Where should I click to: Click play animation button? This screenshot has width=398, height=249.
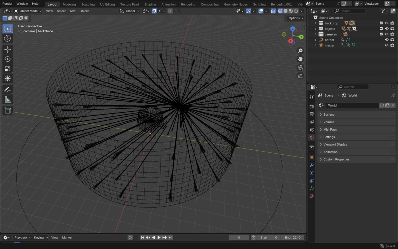point(159,238)
